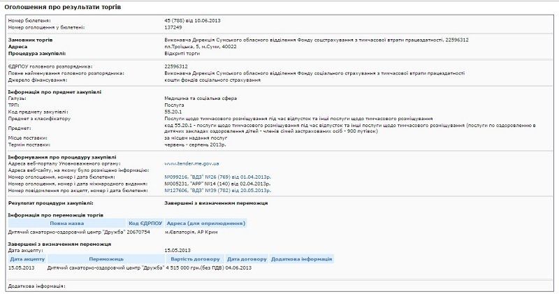Click the 'Дата акцепту' table header

click(27, 259)
